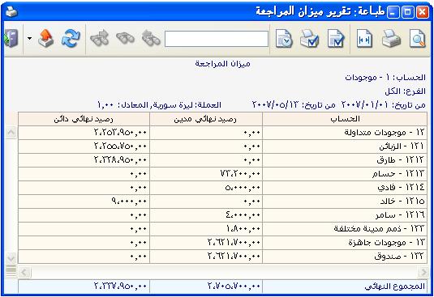Click the horizontal scrollbar right arrow
This screenshot has width=434, height=297.
(x=423, y=273)
